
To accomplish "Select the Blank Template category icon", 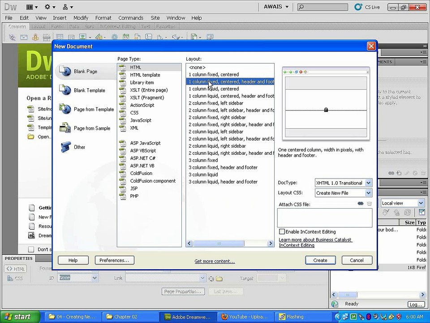I will (65, 90).
